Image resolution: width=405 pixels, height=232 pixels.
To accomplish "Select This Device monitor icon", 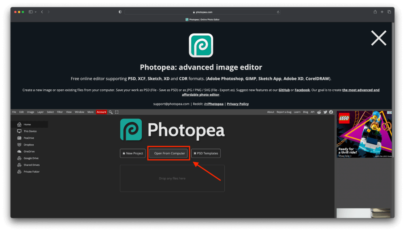I will click(19, 131).
